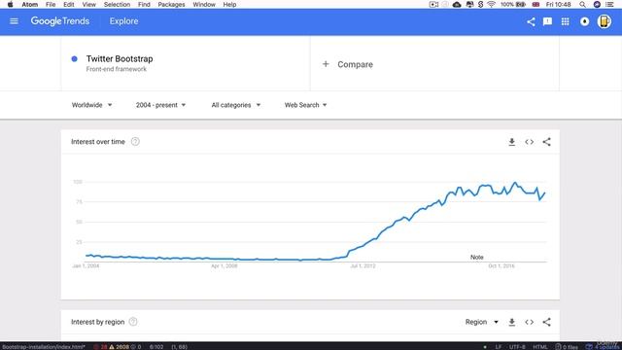Switch the Region breakdown dropdown
The image size is (622, 350).
tap(482, 322)
